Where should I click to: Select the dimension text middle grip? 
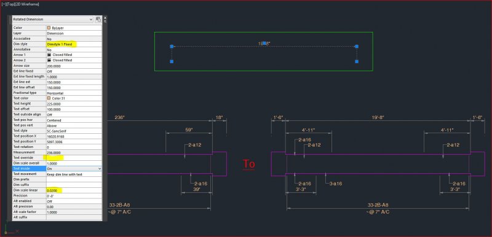[x=264, y=43]
